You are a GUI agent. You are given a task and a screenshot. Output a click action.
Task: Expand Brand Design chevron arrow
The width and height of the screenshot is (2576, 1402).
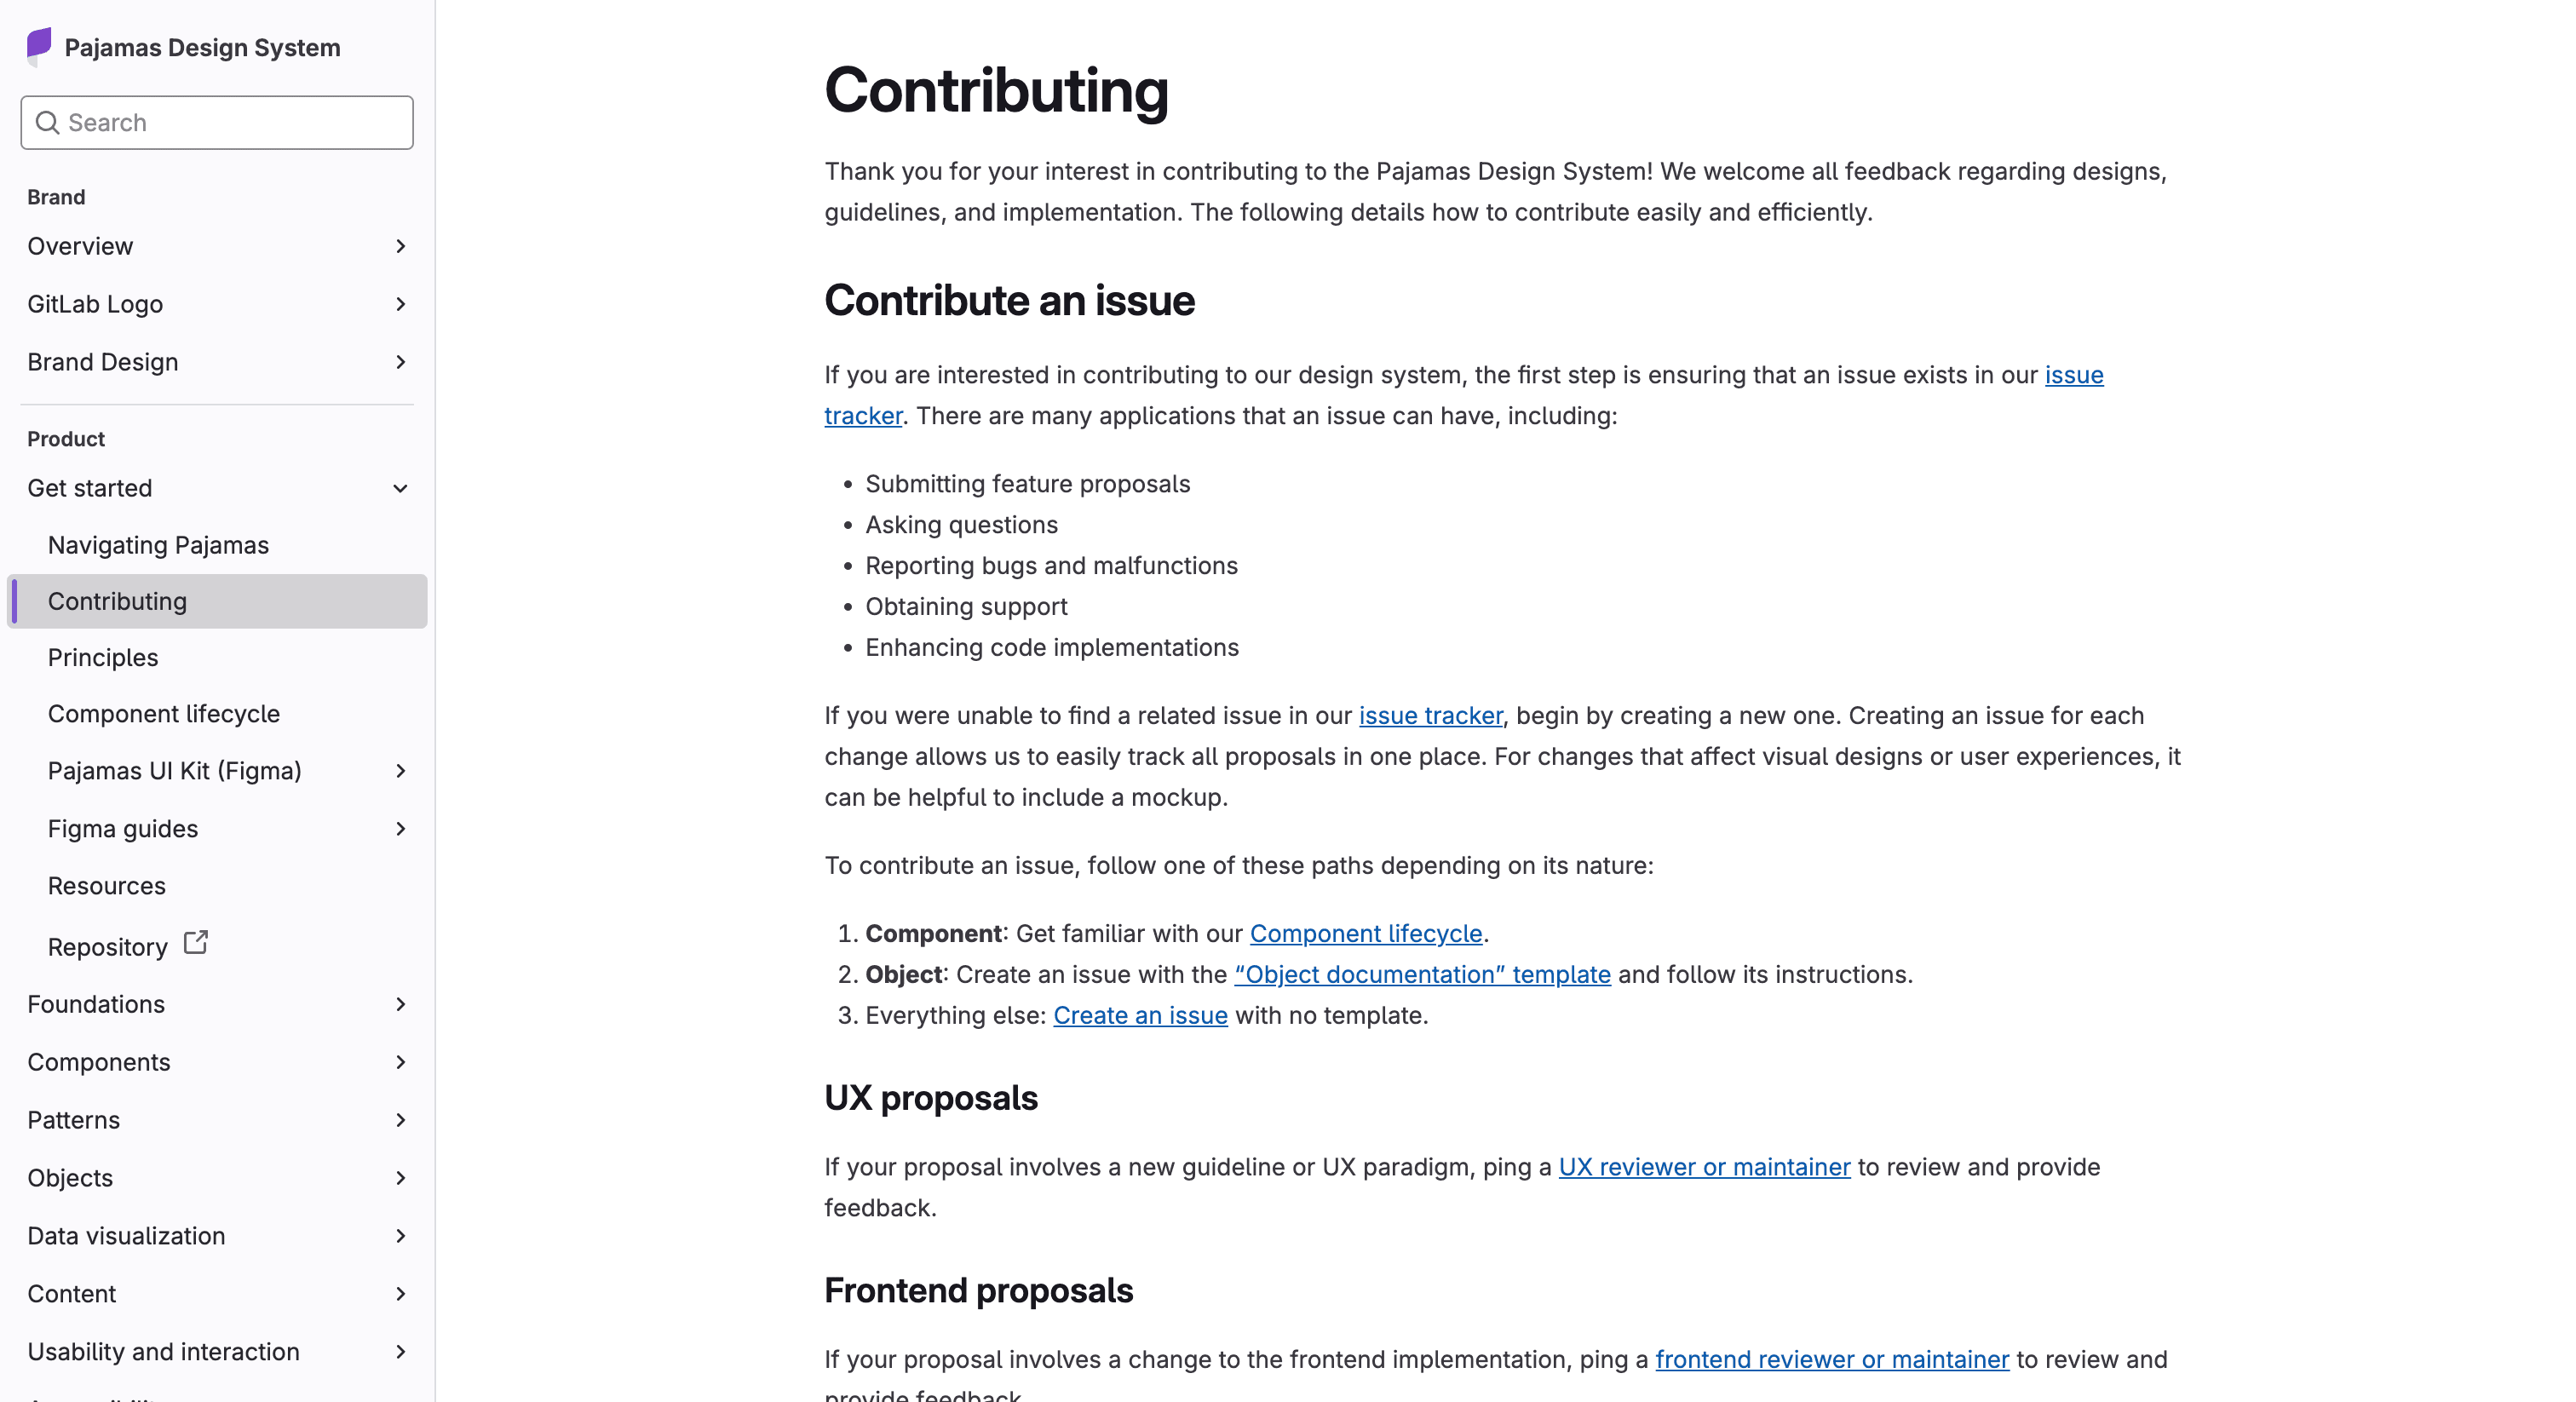pyautogui.click(x=400, y=362)
